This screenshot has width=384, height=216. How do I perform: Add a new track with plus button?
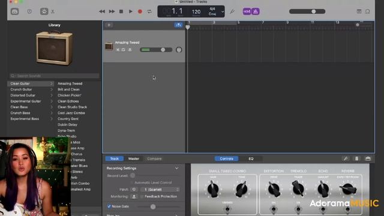[x=109, y=25]
